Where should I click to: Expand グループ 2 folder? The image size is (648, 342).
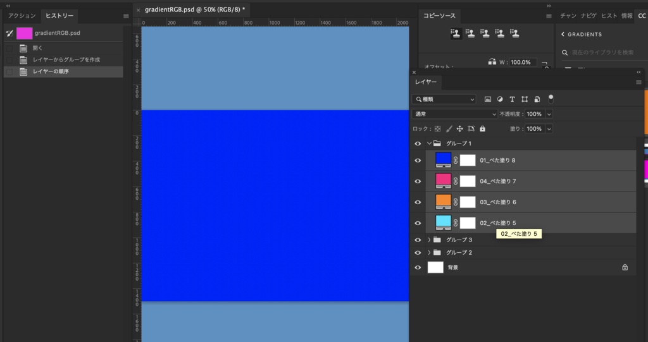click(429, 252)
